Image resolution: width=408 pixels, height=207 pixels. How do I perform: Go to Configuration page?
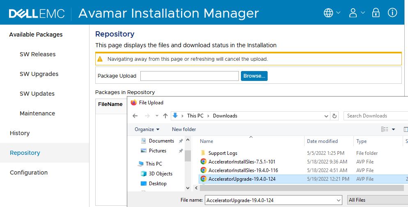point(29,172)
